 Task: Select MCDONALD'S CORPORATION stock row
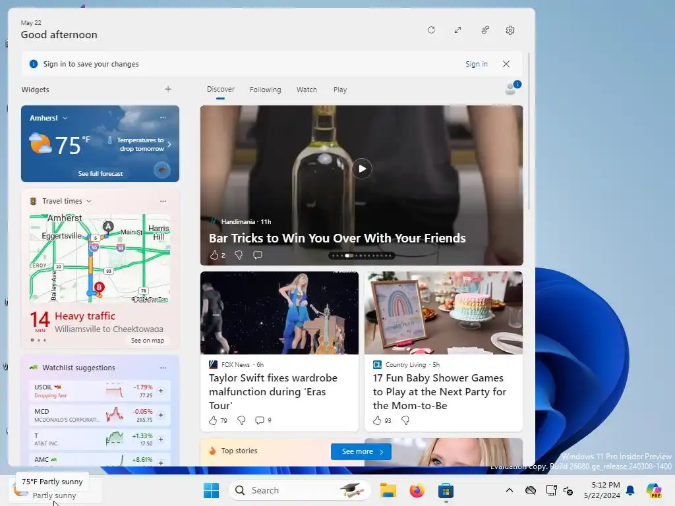coord(100,415)
